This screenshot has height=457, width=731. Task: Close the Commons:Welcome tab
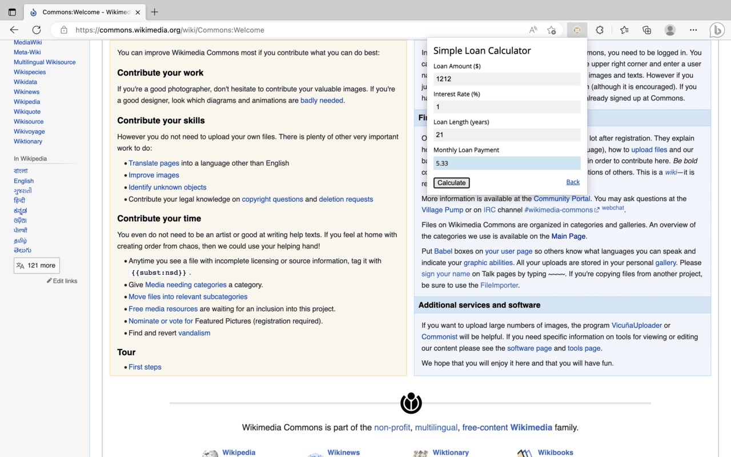(138, 12)
